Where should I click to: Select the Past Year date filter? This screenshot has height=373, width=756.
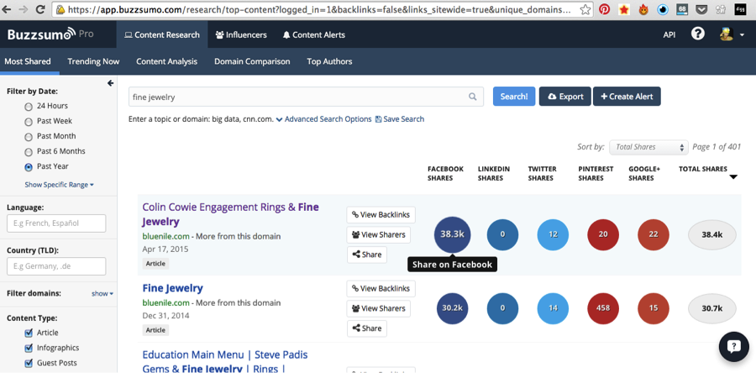tap(29, 166)
